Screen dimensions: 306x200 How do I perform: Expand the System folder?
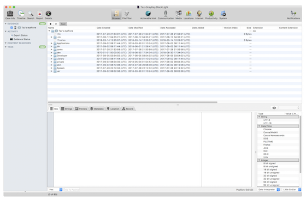pyautogui.click(x=51, y=68)
